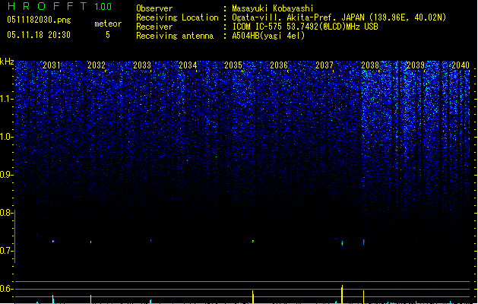Viewport: 478px width, 304px height.
Task: Click the tallest yellow power spike near 2037
Action: pos(342,294)
